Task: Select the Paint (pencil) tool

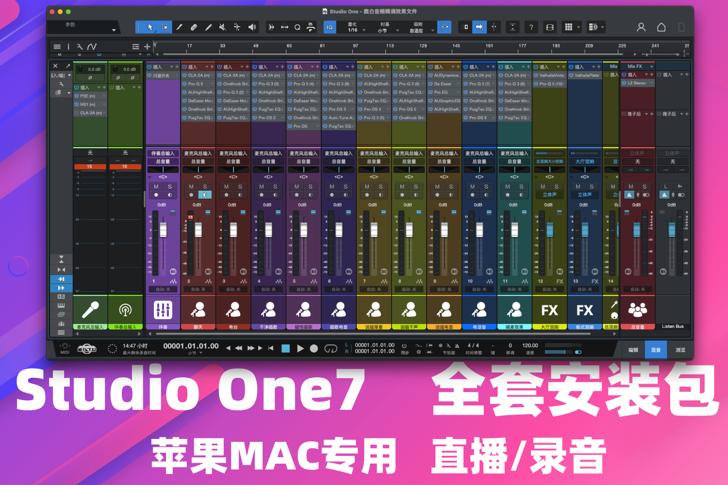Action: click(x=208, y=27)
